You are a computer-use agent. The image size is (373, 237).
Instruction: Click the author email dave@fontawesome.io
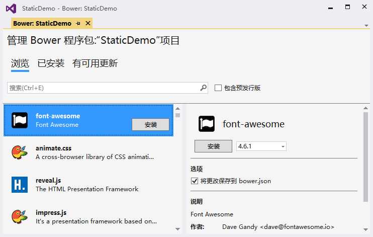click(297, 227)
